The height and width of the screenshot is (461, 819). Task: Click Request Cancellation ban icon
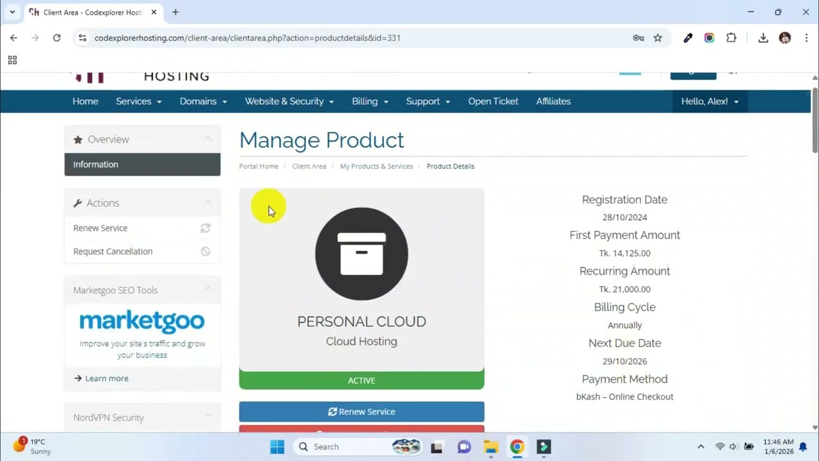205,252
